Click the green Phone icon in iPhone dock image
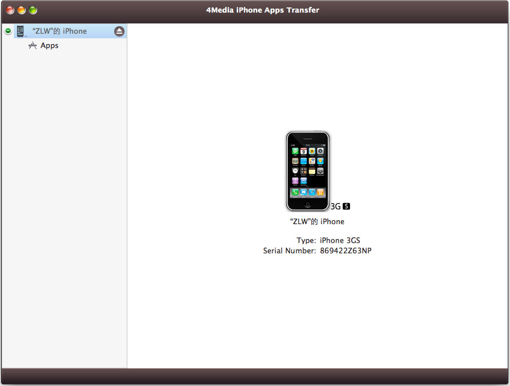 tap(295, 192)
